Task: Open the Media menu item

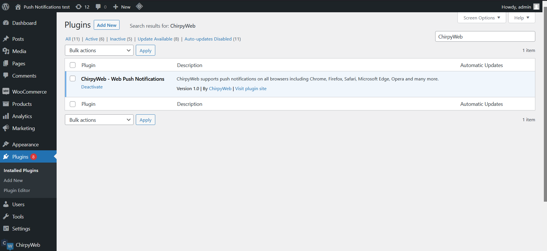Action: pyautogui.click(x=19, y=51)
